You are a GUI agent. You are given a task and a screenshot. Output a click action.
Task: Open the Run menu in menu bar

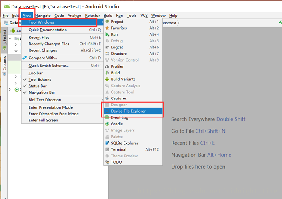pyautogui.click(x=120, y=16)
